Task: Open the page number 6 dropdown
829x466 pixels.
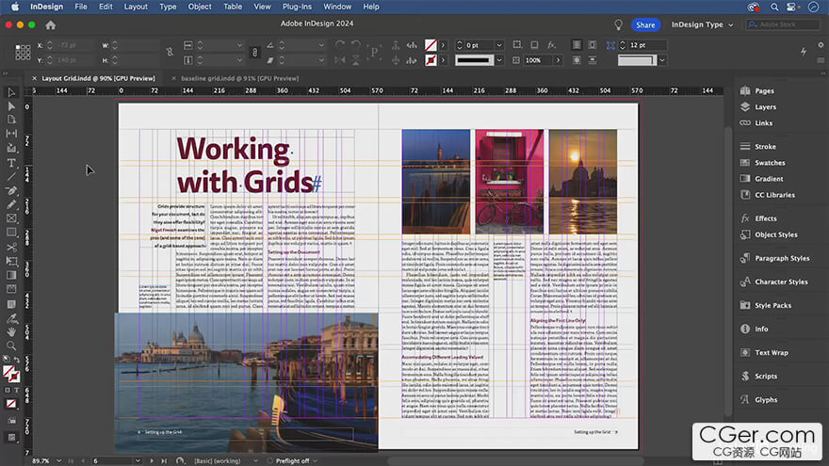Action: pyautogui.click(x=138, y=460)
